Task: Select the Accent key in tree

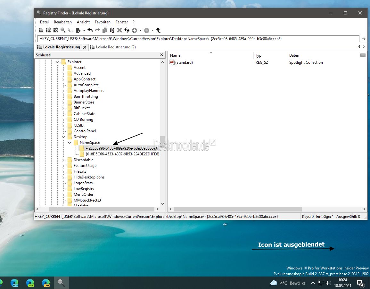Action: coord(79,68)
